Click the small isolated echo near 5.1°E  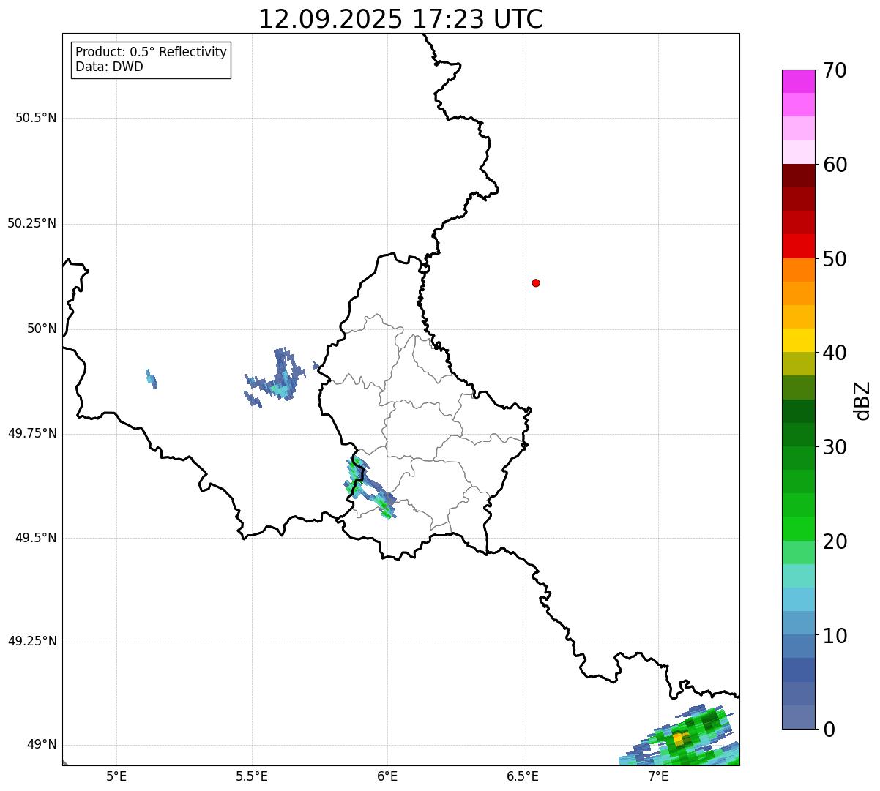[151, 378]
